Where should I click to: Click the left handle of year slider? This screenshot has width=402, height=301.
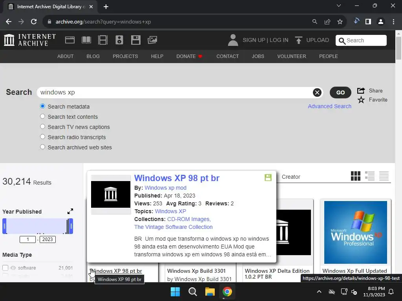(4, 226)
